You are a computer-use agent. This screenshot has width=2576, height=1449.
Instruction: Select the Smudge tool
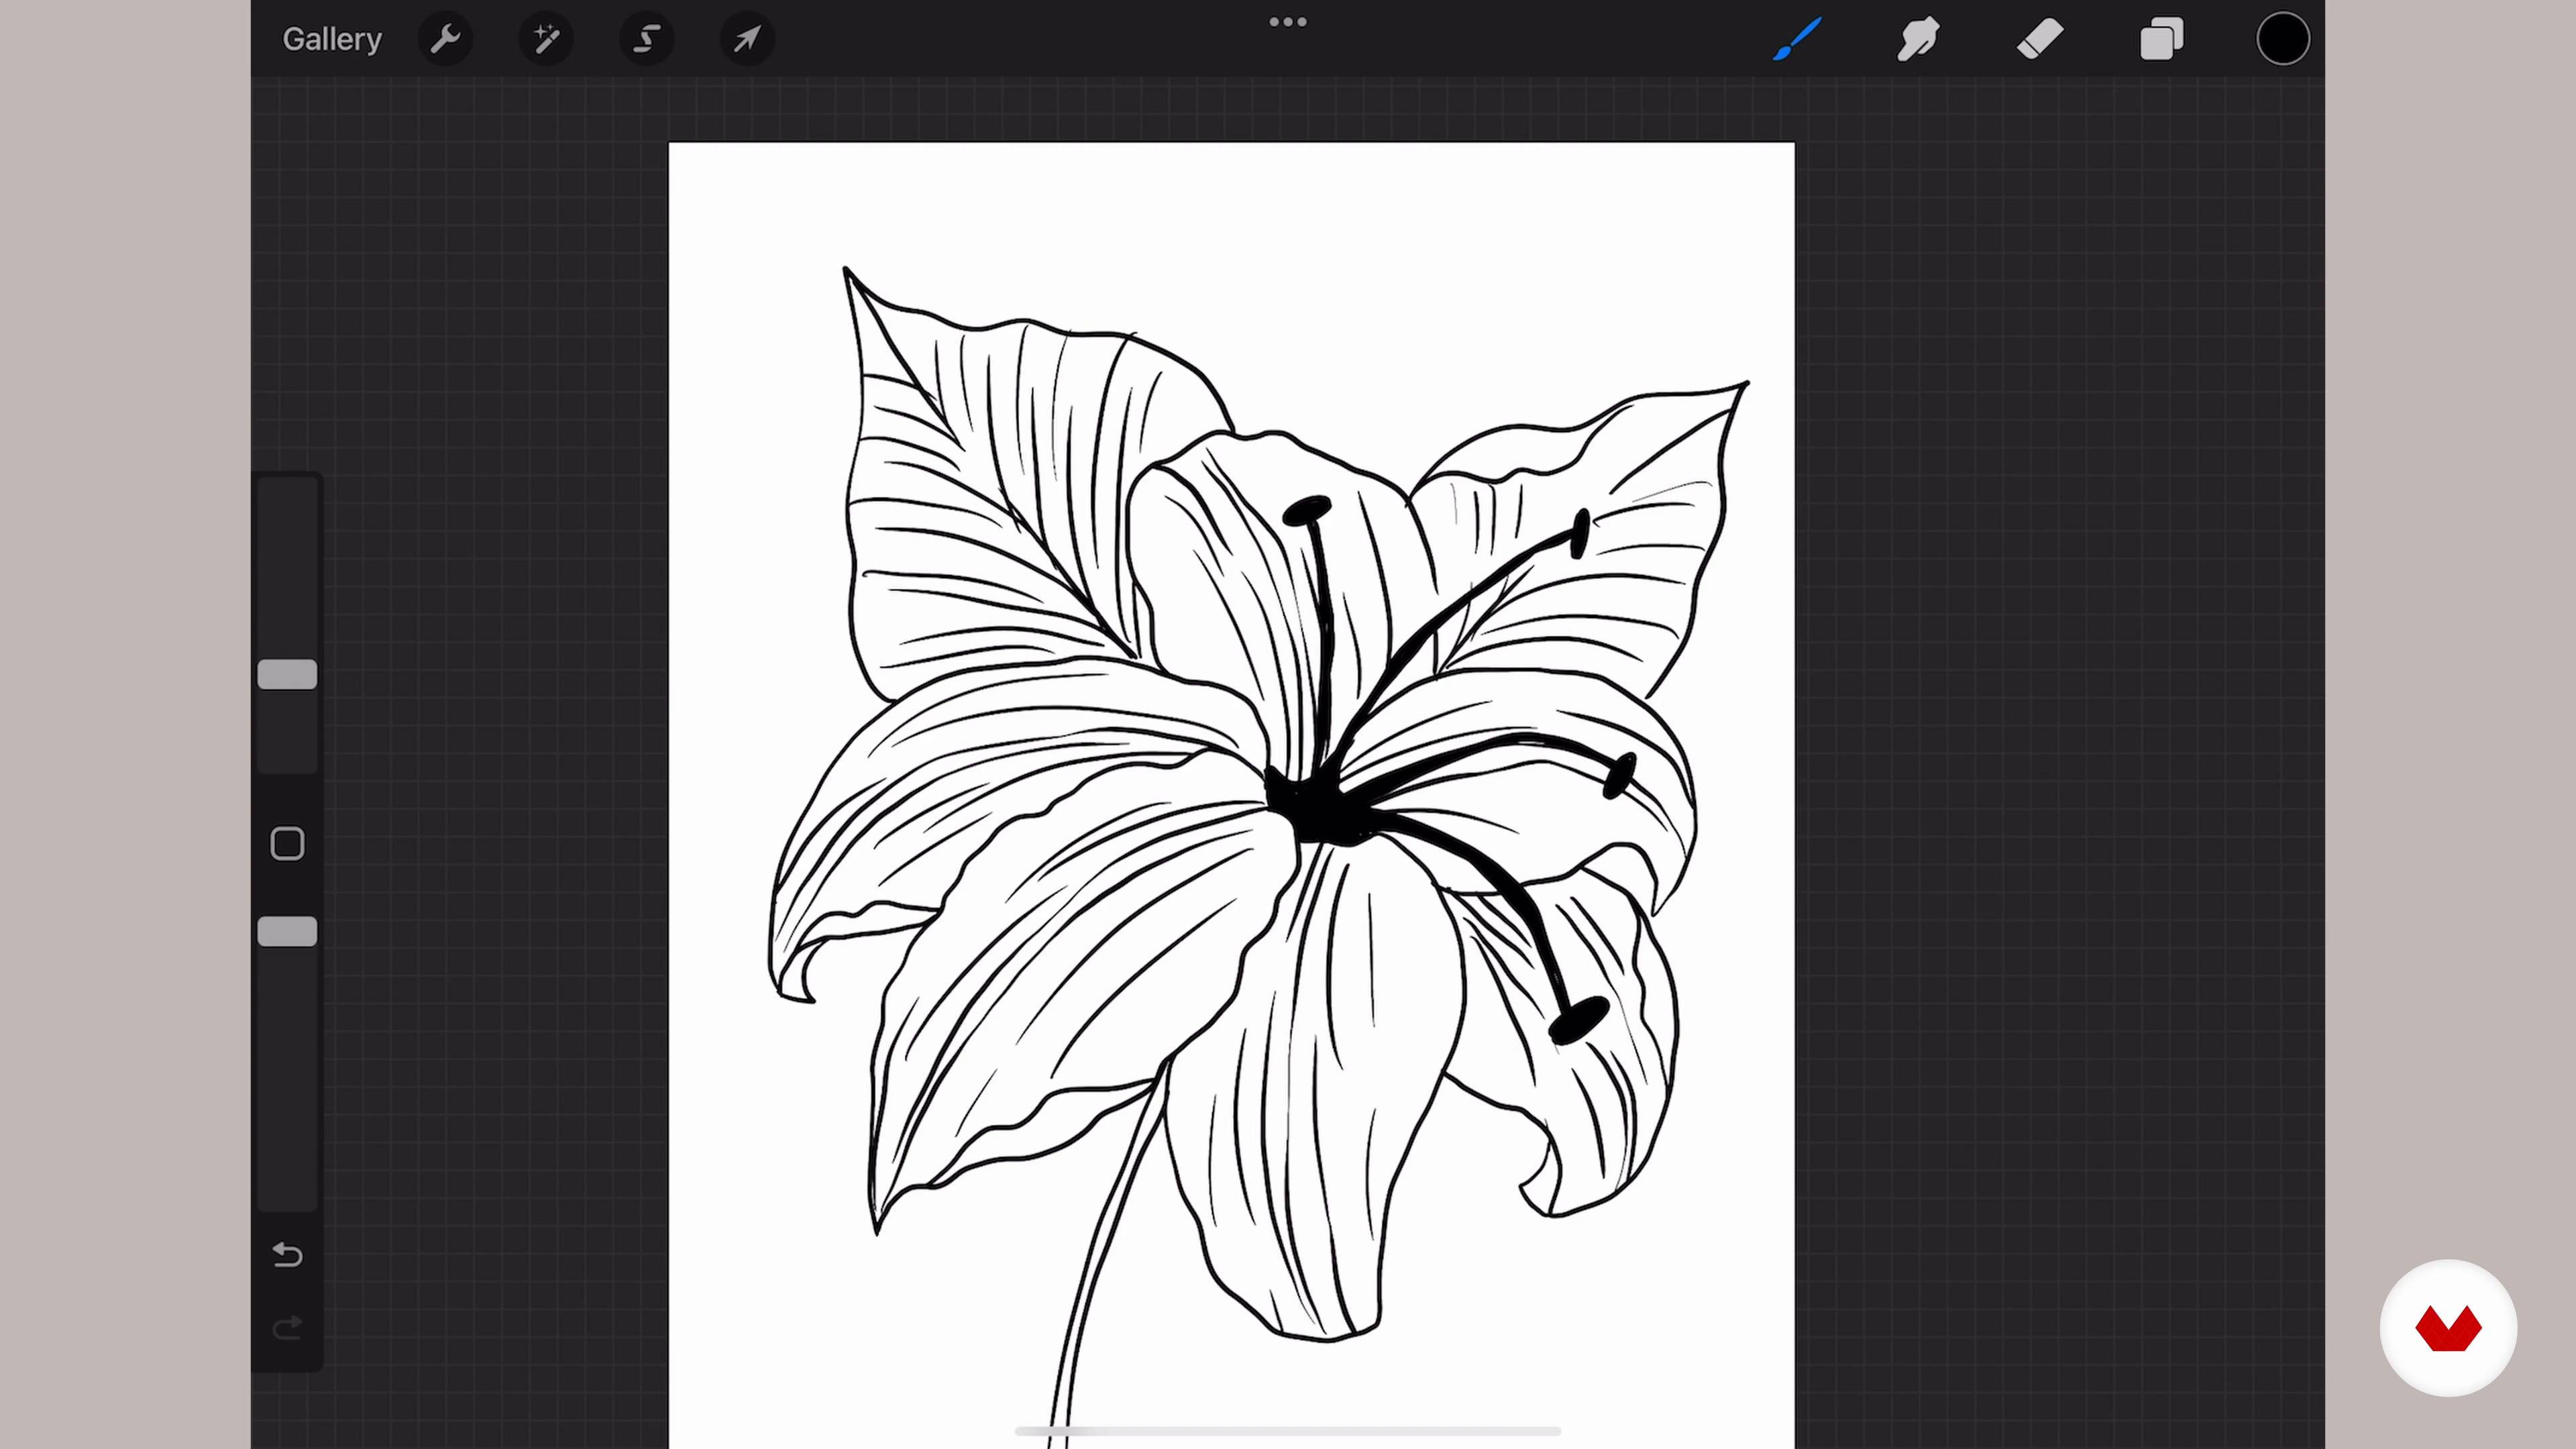[1918, 39]
